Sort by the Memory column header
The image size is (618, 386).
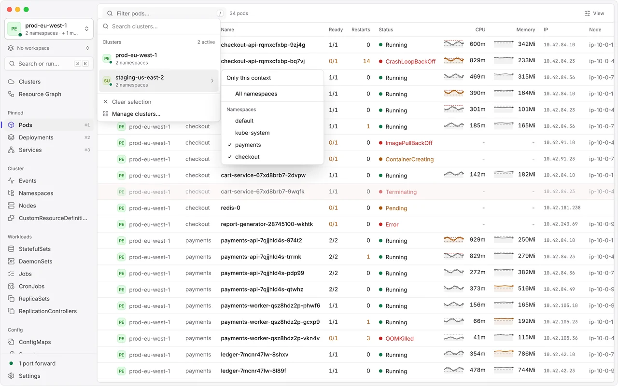pyautogui.click(x=525, y=29)
